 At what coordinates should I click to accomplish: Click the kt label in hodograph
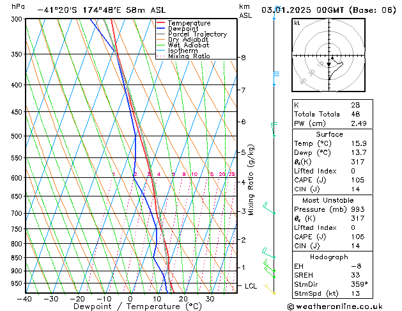[x=297, y=23]
